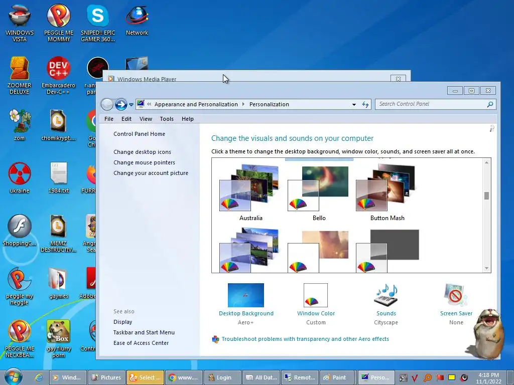Click the Internet Explorer taskbar icon
The height and width of the screenshot is (385, 514).
coord(39,377)
